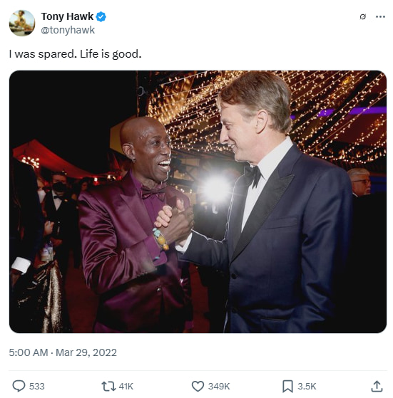
Task: Open the reply comment icon
Action: click(19, 386)
